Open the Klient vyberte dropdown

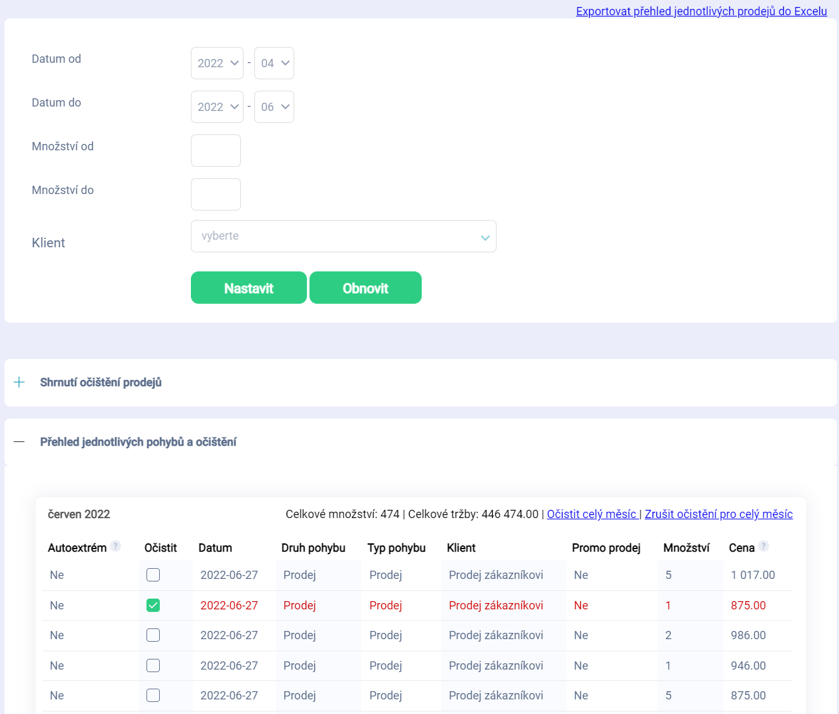343,237
